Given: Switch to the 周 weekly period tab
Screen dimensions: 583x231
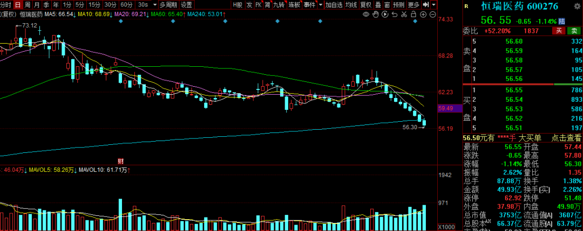Looking at the screenshot, I should [28, 4].
